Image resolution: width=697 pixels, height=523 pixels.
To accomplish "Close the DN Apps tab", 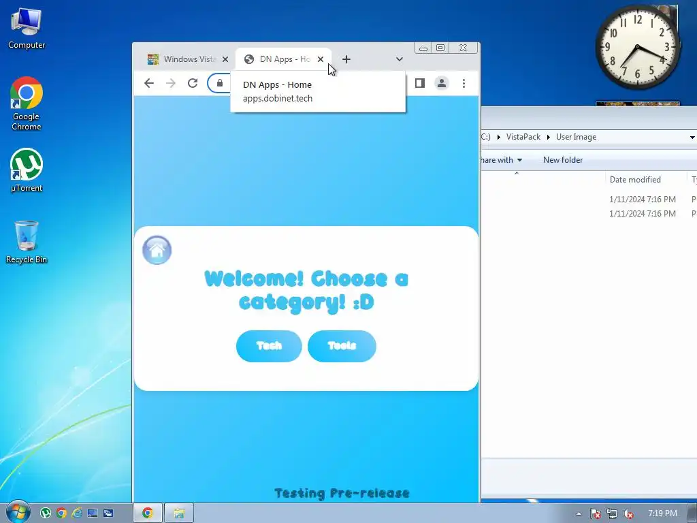I will (321, 59).
